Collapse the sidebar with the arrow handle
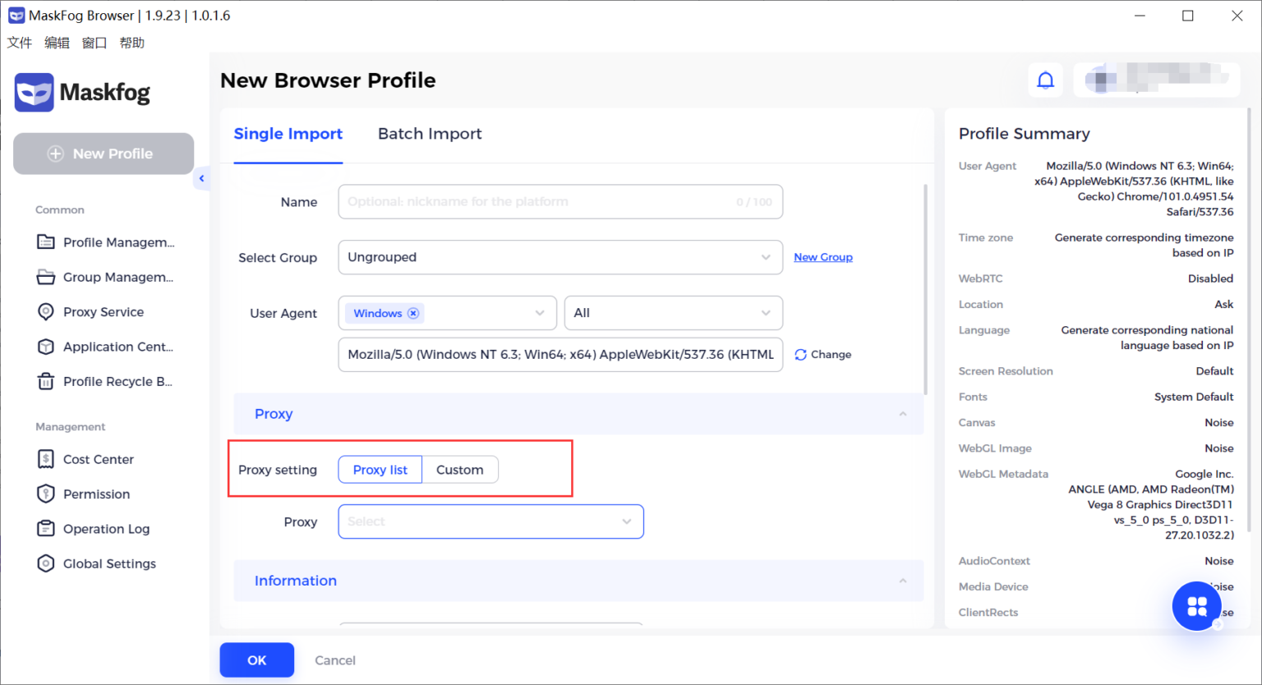This screenshot has height=685, width=1262. pyautogui.click(x=201, y=178)
